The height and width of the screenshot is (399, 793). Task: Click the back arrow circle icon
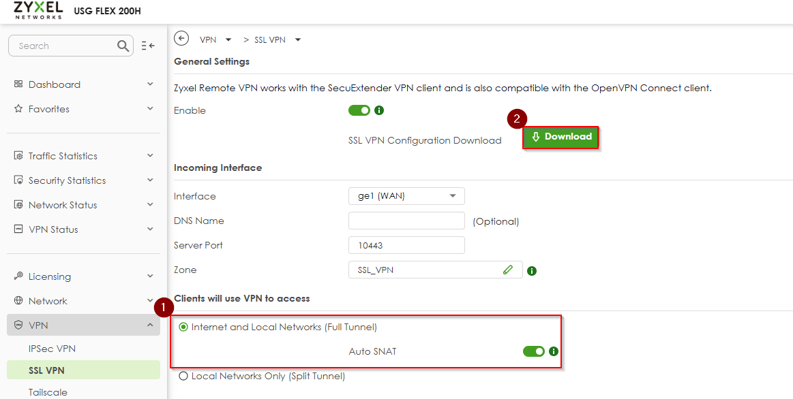181,38
